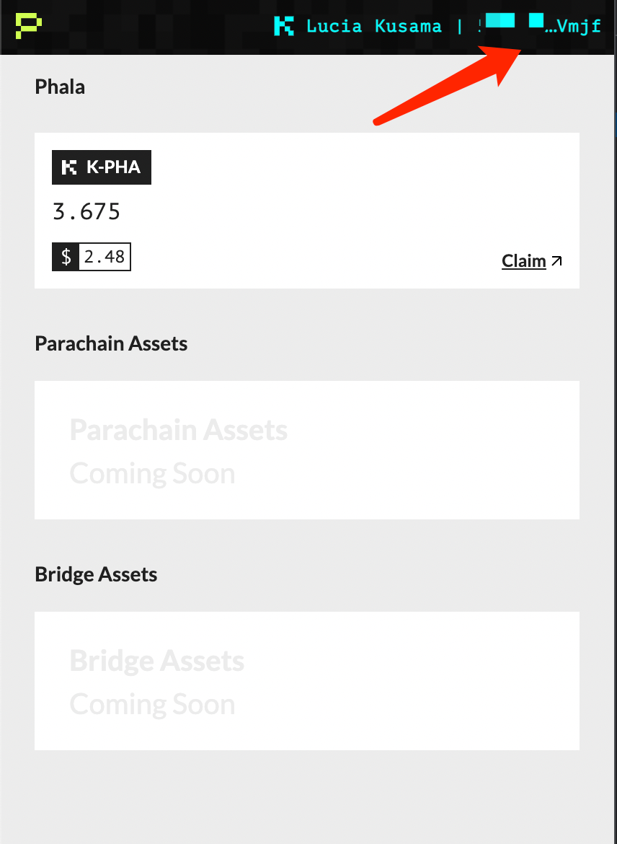Open the Lucia Kusama account name

pyautogui.click(x=373, y=27)
